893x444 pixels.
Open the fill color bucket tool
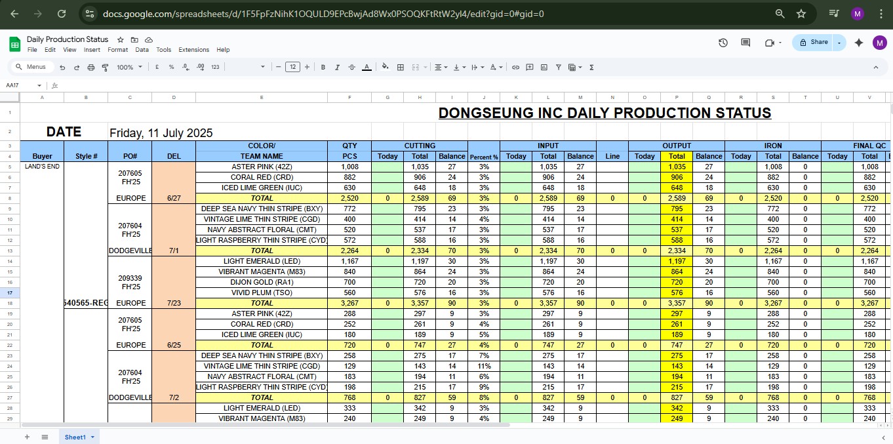point(385,67)
